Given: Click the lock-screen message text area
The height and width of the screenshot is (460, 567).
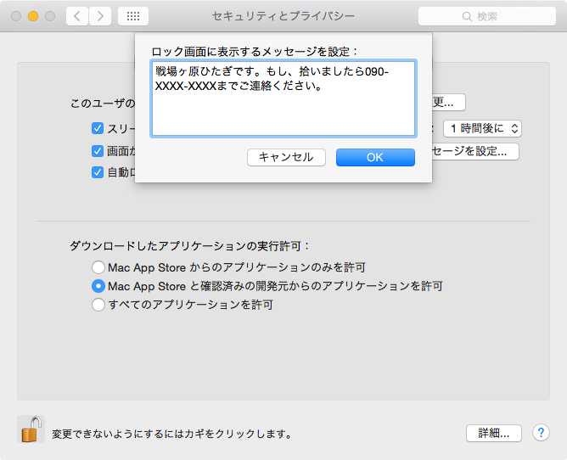Looking at the screenshot, I should pos(283,98).
